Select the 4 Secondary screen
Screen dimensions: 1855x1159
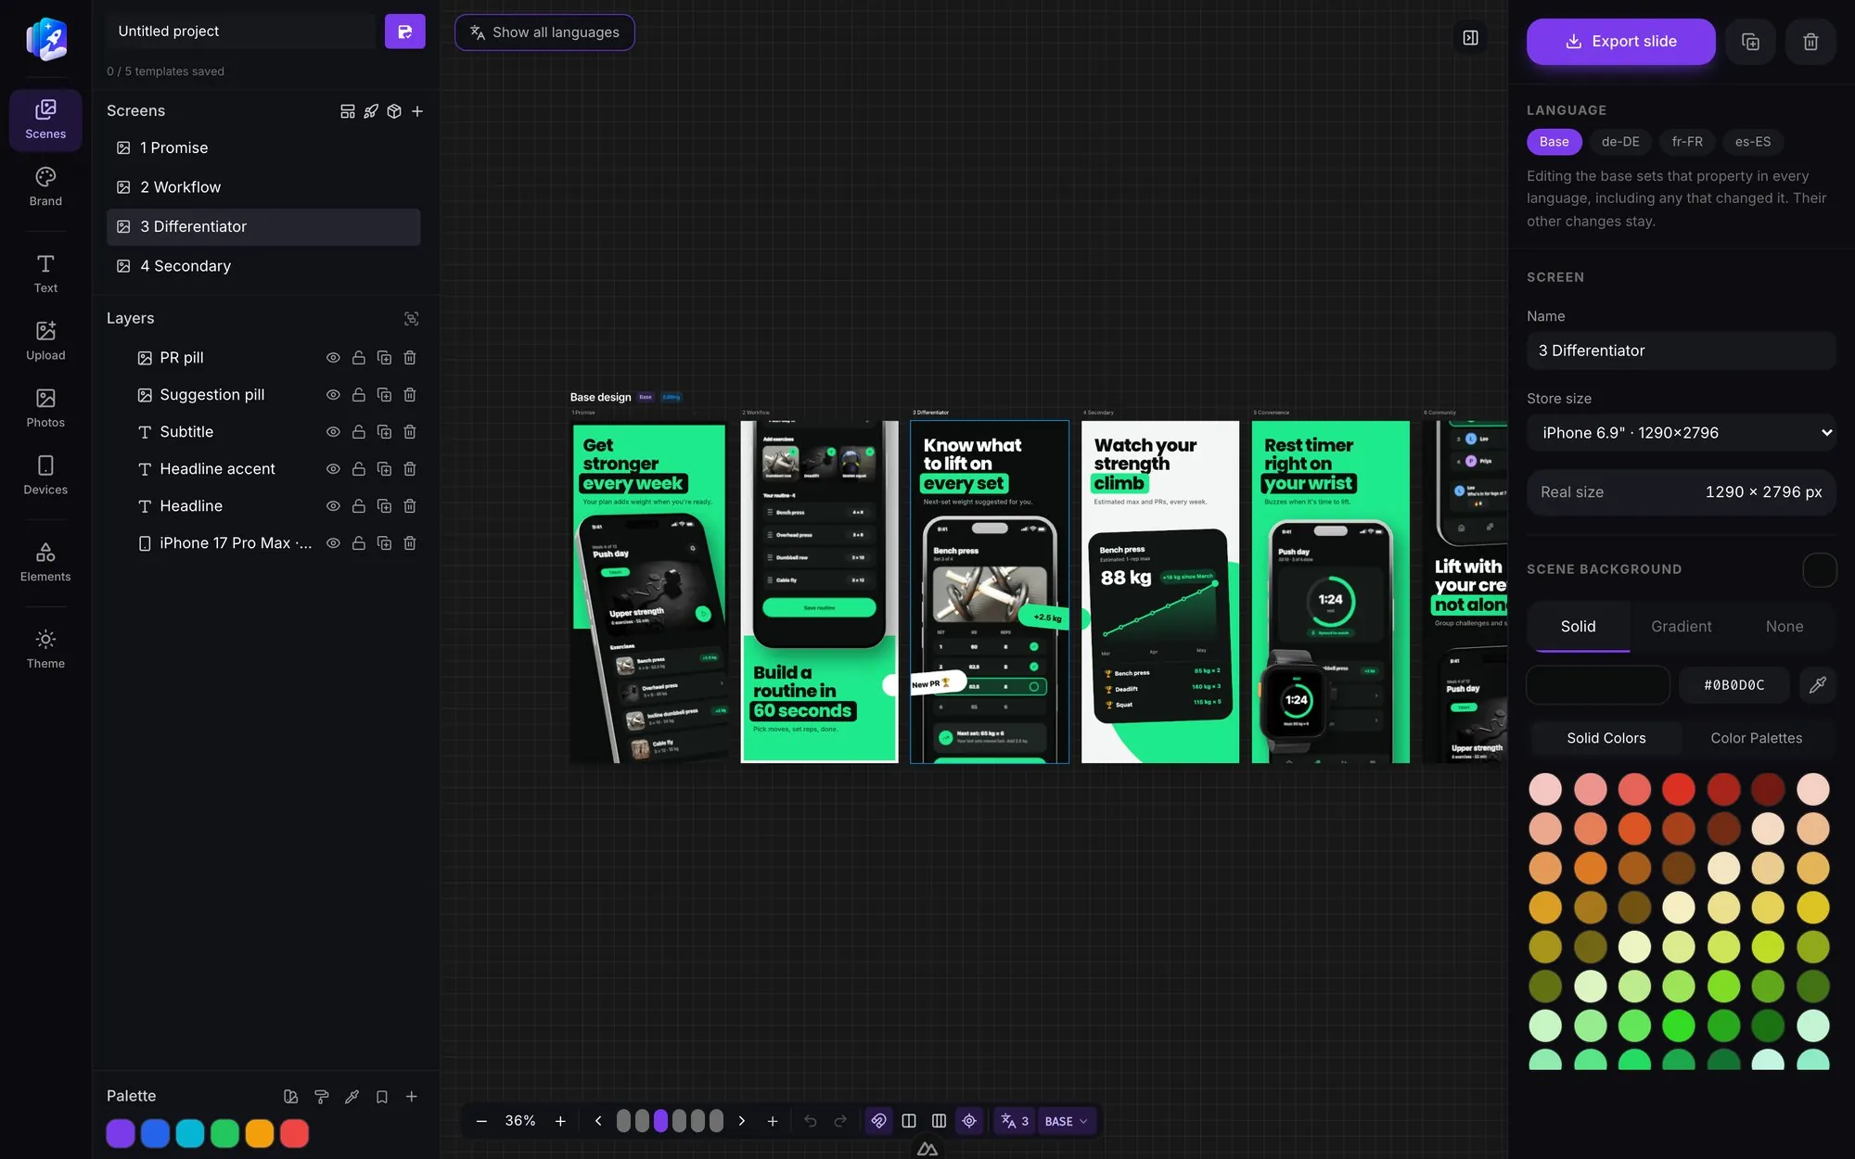(263, 266)
